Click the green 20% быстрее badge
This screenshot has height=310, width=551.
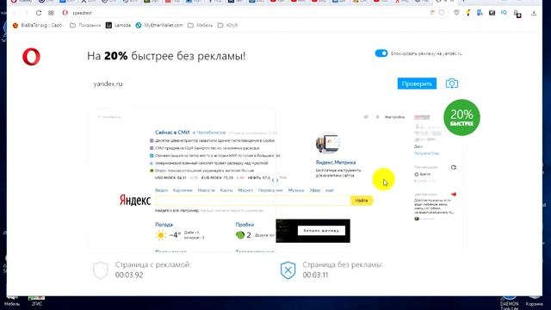click(461, 117)
